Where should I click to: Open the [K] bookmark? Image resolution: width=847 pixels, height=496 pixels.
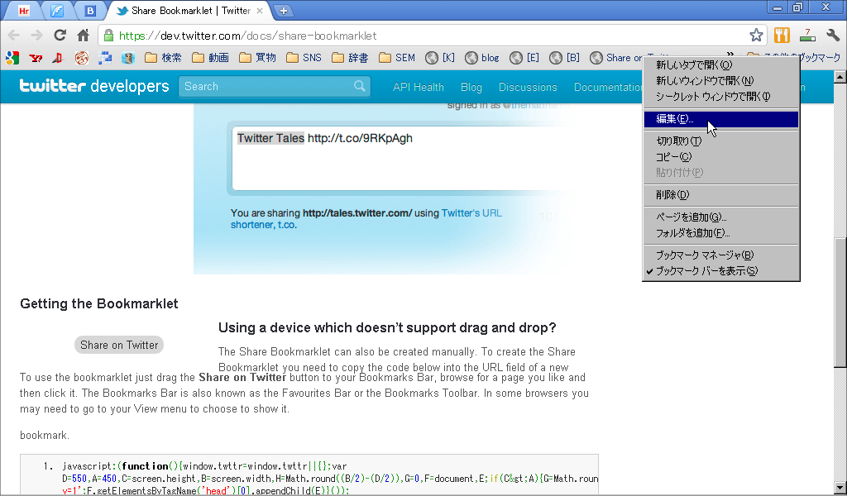point(440,58)
